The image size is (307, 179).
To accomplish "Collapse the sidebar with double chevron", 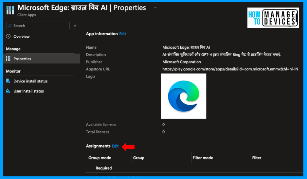I will click(75, 26).
